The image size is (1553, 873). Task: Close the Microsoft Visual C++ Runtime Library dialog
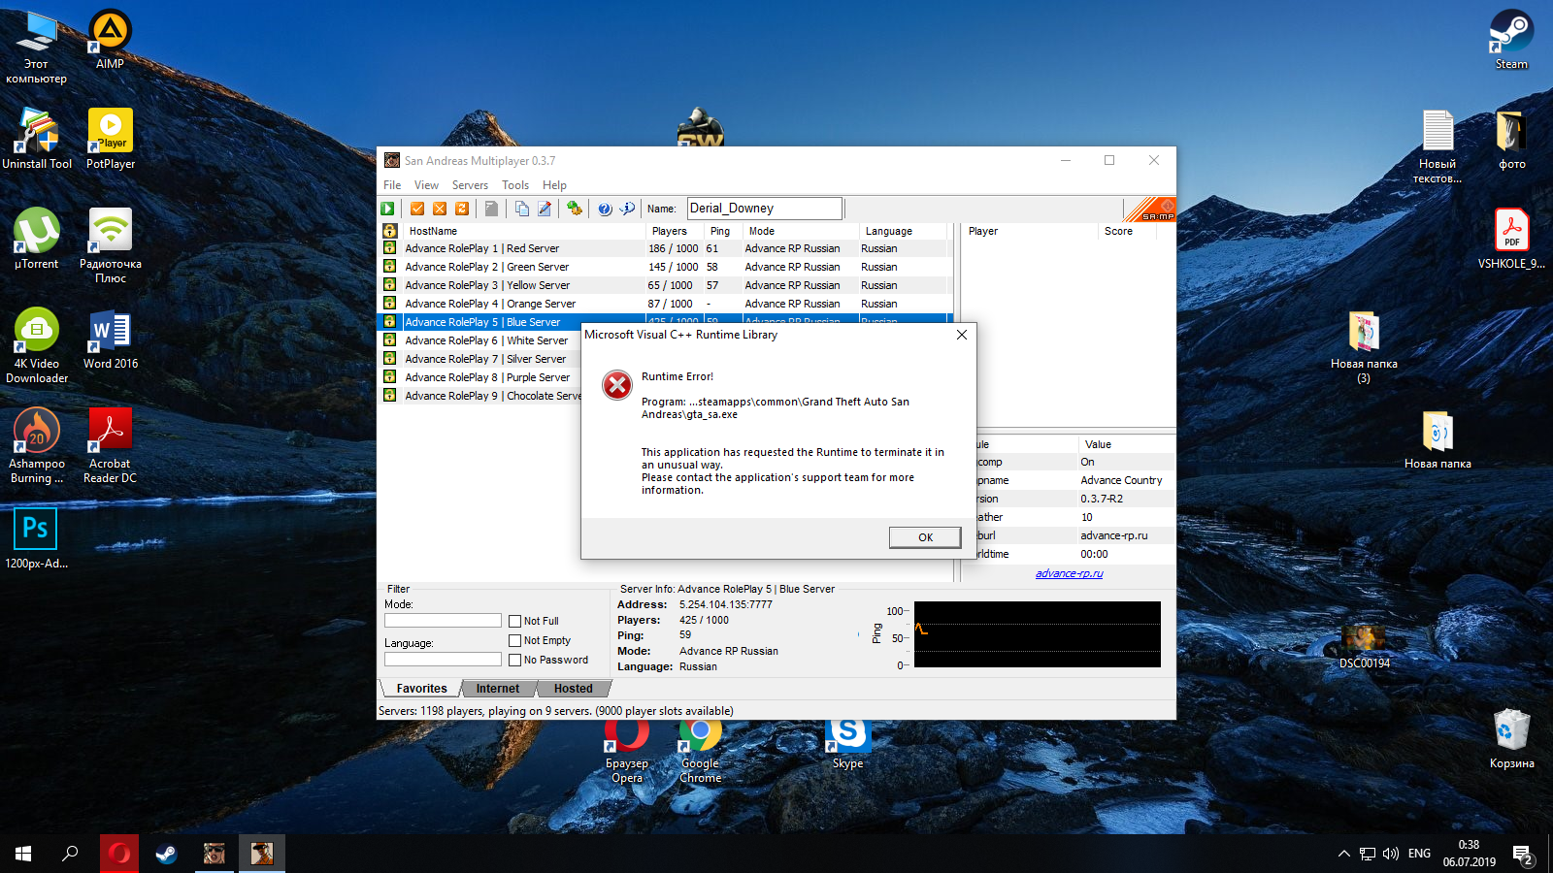coord(961,335)
